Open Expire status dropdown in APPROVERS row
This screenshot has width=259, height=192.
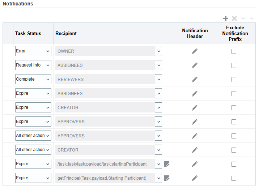[x=33, y=121]
